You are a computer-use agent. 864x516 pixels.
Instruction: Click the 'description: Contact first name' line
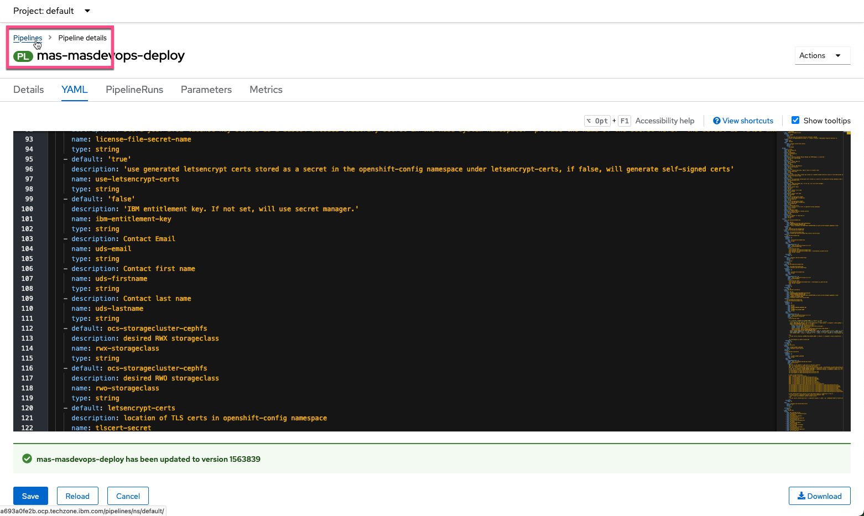(x=133, y=269)
